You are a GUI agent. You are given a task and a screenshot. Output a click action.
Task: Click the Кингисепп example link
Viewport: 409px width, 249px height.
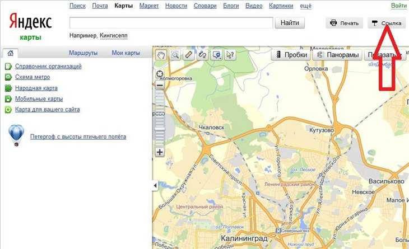tap(114, 35)
